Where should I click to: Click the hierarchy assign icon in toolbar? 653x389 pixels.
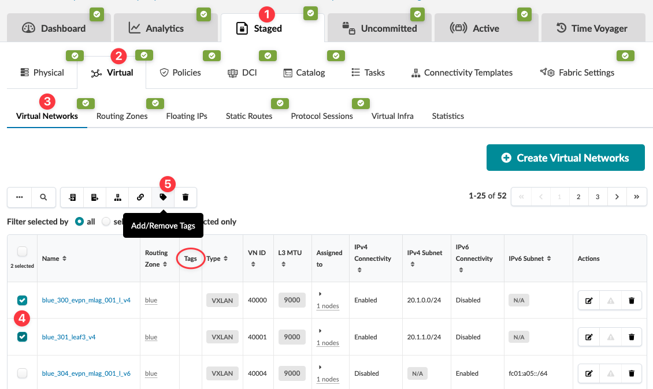click(117, 197)
